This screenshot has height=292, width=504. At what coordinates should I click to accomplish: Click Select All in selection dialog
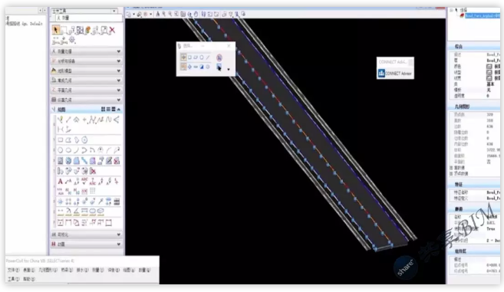[208, 67]
